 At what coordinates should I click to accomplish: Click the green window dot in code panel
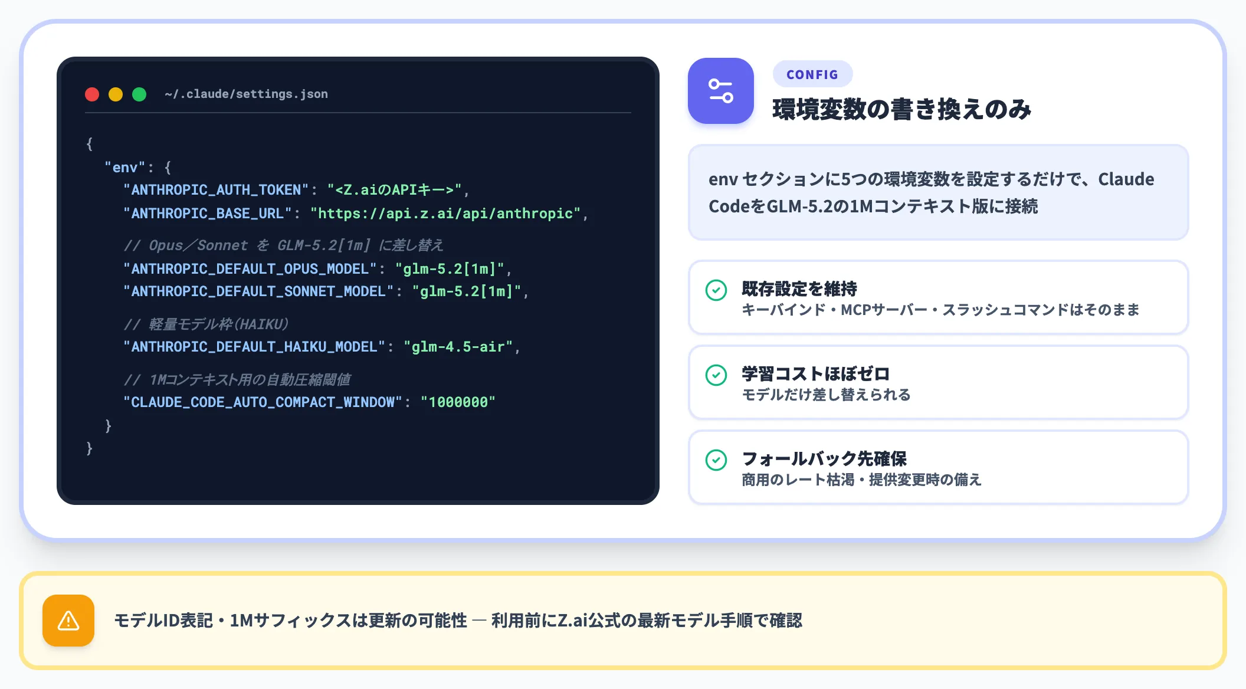point(139,94)
